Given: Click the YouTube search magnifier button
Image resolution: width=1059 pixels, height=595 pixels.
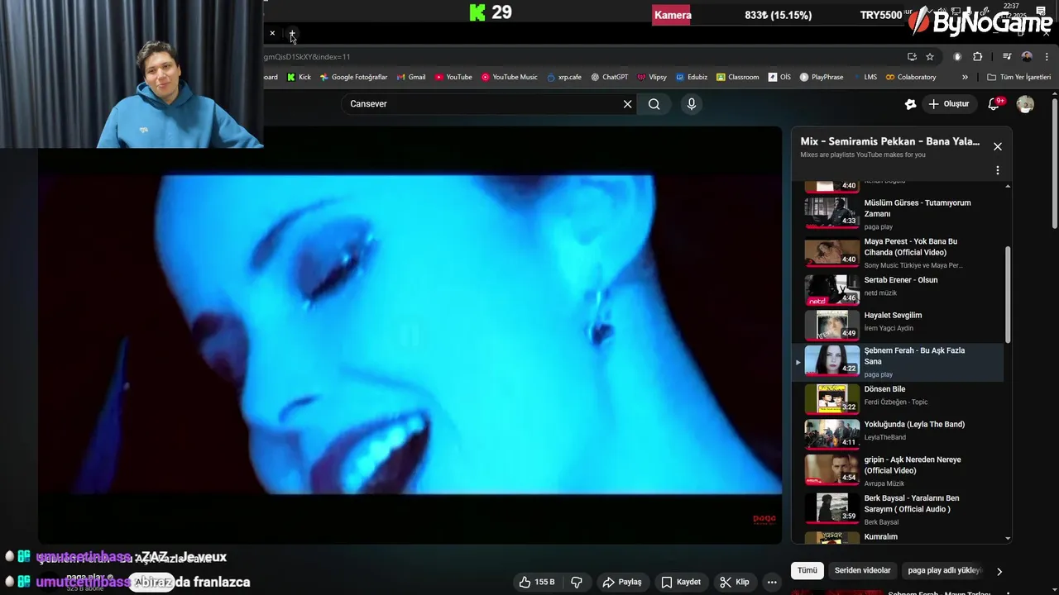Looking at the screenshot, I should pyautogui.click(x=654, y=104).
